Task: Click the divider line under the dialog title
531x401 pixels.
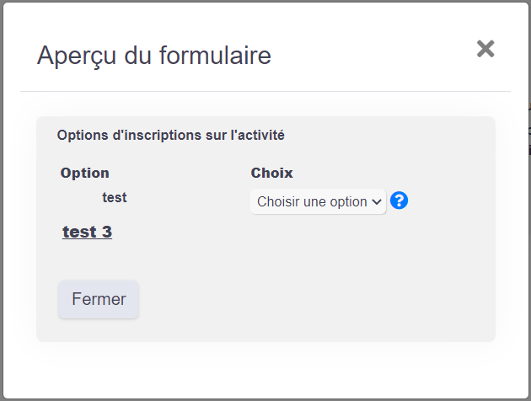Action: tap(265, 91)
